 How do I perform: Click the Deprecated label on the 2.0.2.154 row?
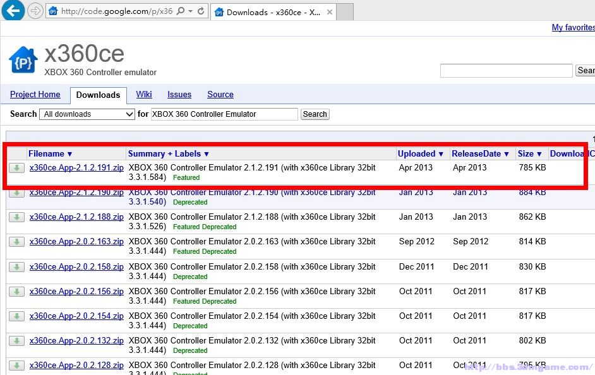(x=190, y=326)
